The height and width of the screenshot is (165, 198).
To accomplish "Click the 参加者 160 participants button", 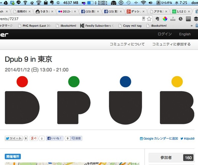I will (172, 157).
